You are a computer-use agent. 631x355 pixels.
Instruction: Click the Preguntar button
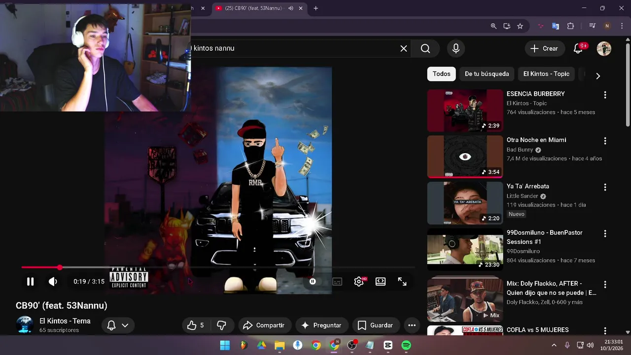click(321, 325)
